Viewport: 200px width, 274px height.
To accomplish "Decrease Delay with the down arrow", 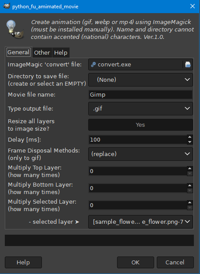I will (x=190, y=142).
